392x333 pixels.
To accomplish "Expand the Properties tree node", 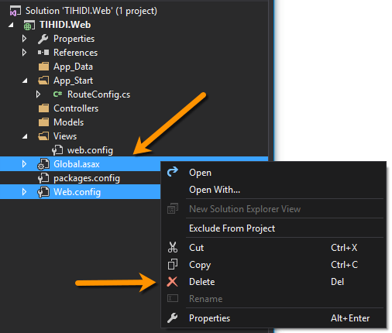I will (x=24, y=39).
